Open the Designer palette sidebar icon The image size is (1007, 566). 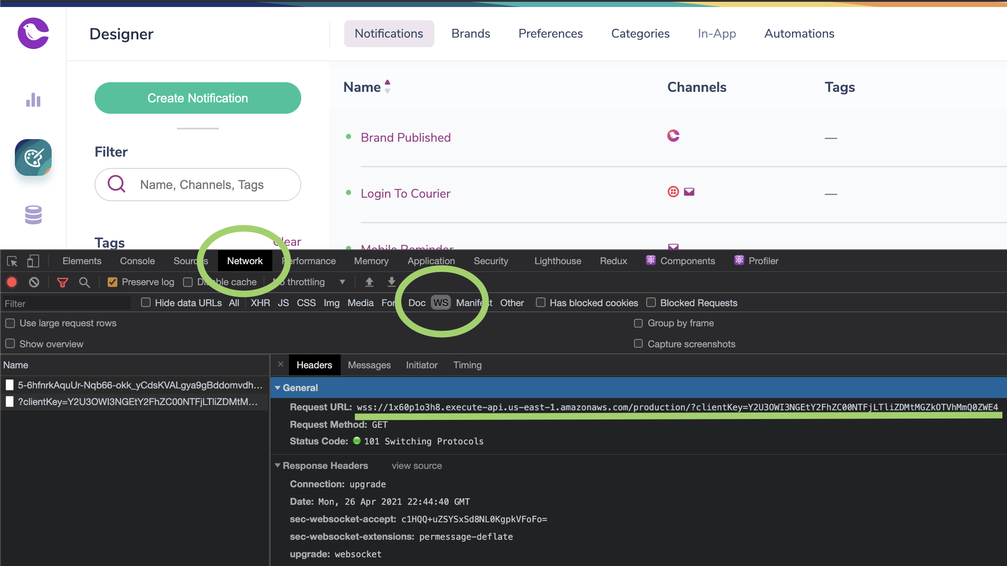click(x=33, y=157)
